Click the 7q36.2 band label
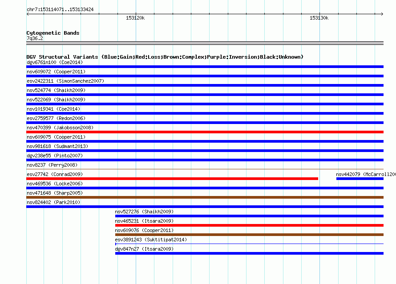396x284 pixels. click(35, 38)
